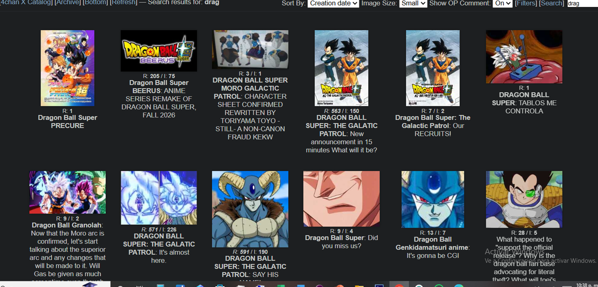Screen dimensions: 598x287
Task: Click 'New announcement in 15 minutes' comment
Action: point(342,142)
